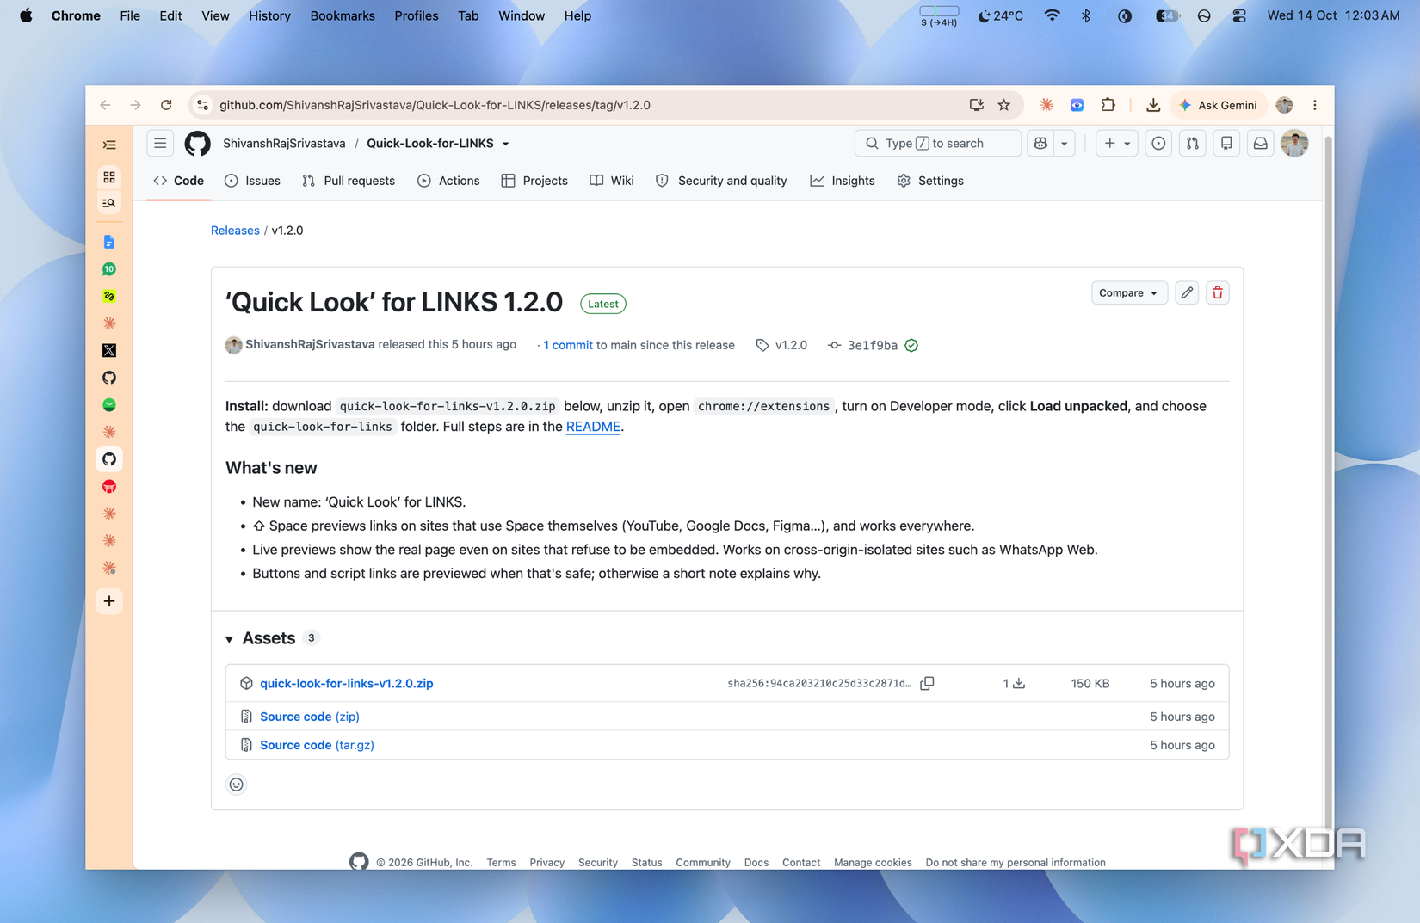Open the hamburger navigation menu
The height and width of the screenshot is (923, 1420).
tap(160, 144)
